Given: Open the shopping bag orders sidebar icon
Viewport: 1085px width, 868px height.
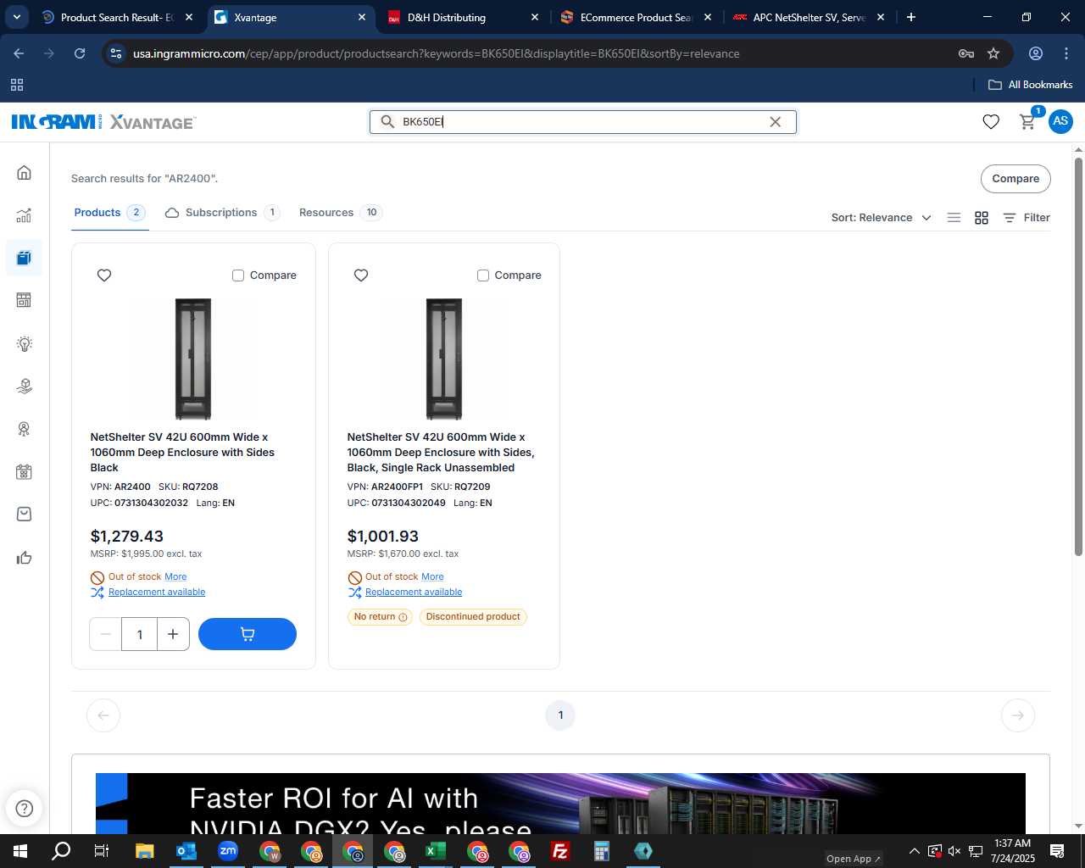Looking at the screenshot, I should 24,515.
